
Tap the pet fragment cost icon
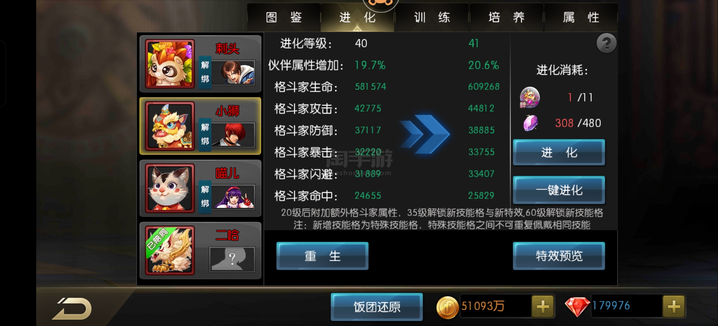coord(529,97)
